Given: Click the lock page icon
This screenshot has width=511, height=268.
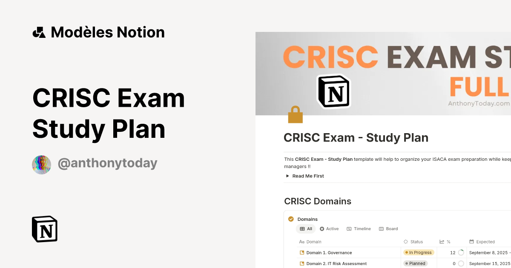Looking at the screenshot, I should tap(295, 115).
